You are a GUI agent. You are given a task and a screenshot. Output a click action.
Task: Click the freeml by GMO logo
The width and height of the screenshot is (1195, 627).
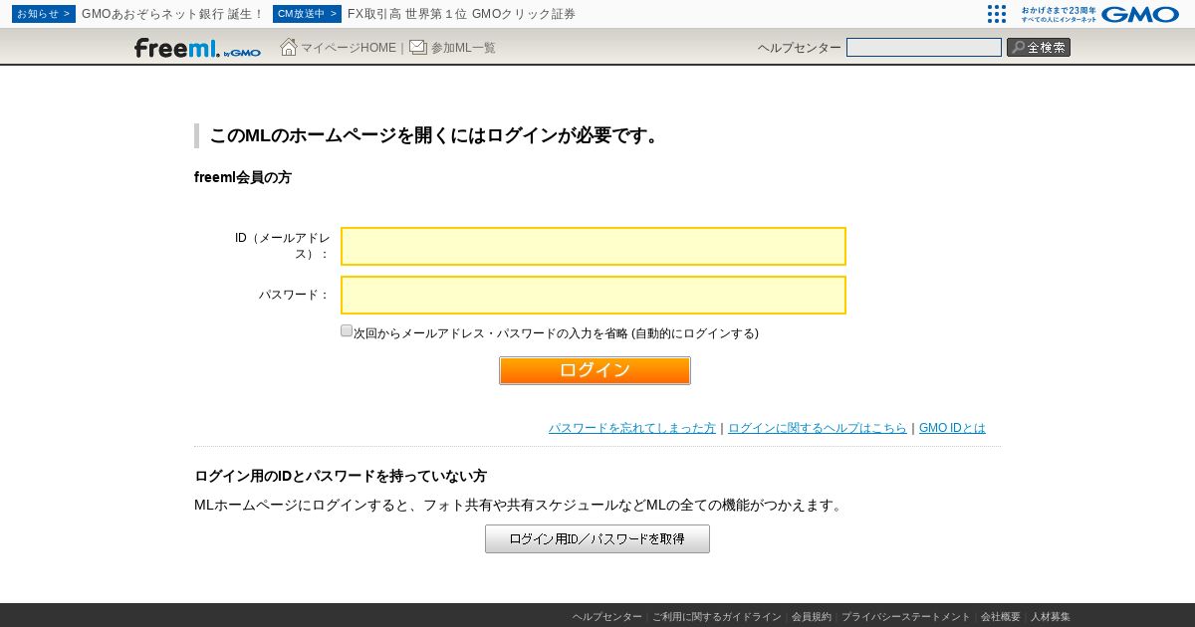tap(197, 48)
